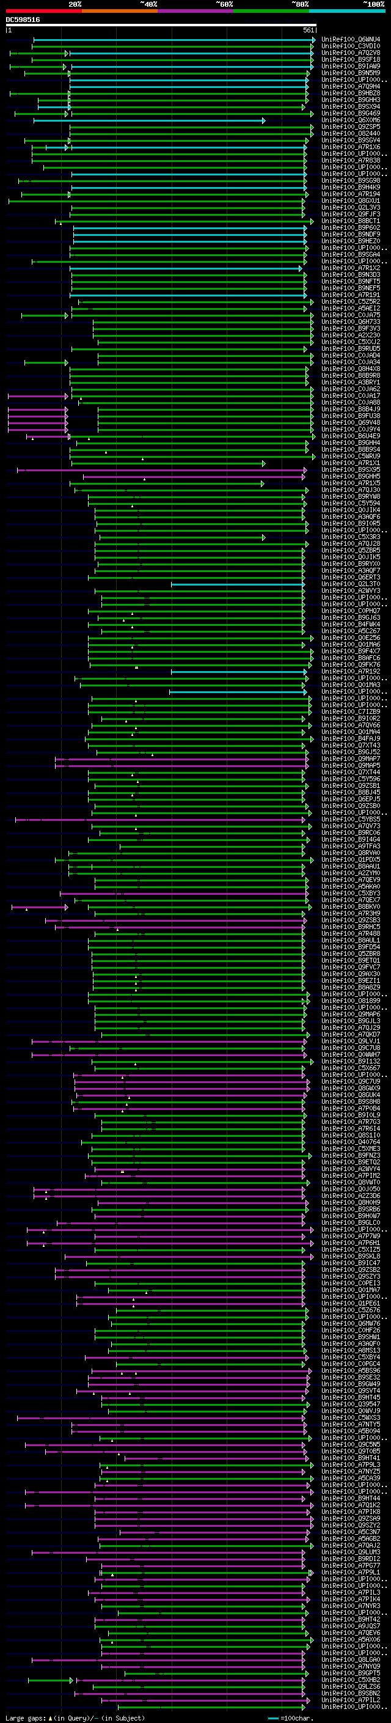This screenshot has height=1723, width=391.
Task: Choose the UniRef100_B9H4K9 entry
Action: (351, 187)
